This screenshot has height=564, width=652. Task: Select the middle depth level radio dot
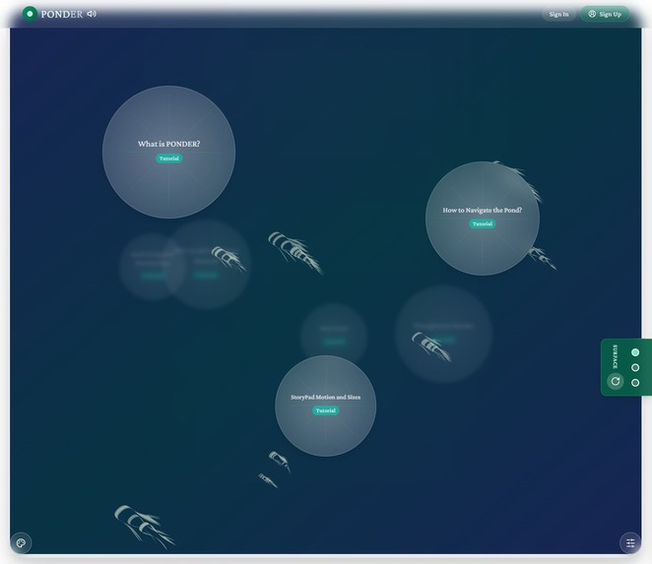[x=635, y=367]
